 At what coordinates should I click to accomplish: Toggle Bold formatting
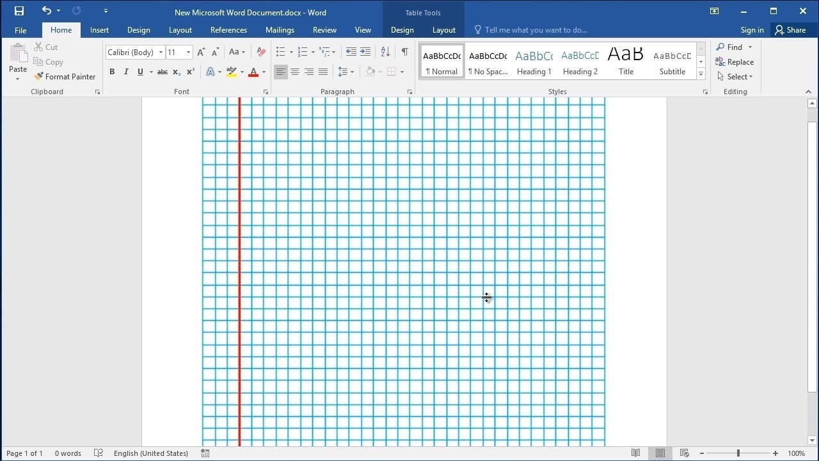pos(112,72)
